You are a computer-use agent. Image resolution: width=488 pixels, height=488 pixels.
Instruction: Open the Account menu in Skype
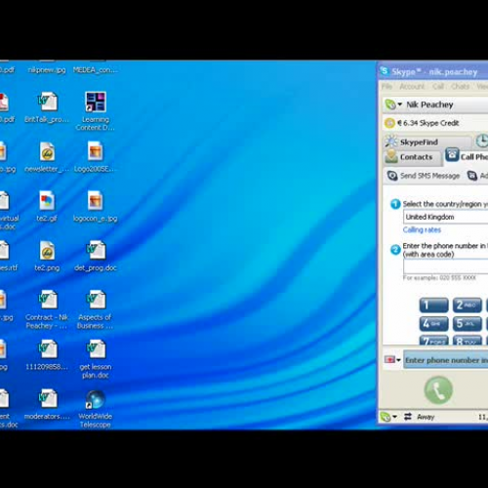pos(412,86)
